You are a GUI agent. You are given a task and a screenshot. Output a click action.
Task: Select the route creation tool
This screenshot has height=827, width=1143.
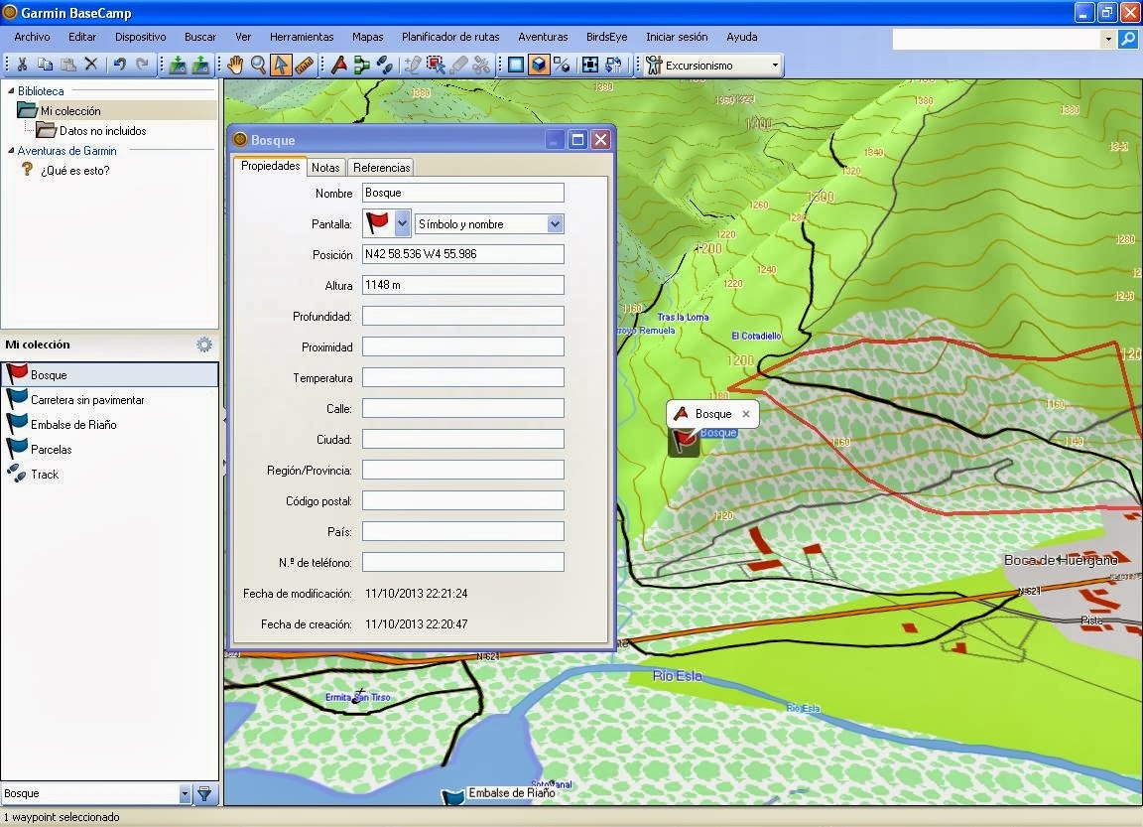364,64
